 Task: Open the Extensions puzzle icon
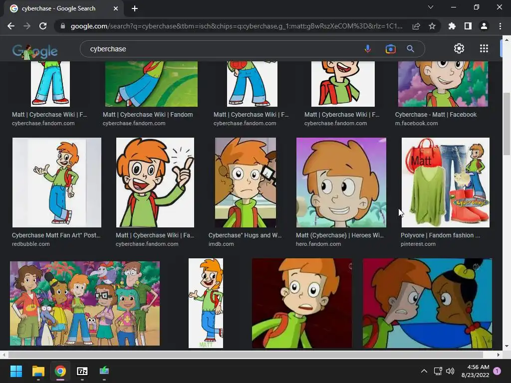(452, 26)
